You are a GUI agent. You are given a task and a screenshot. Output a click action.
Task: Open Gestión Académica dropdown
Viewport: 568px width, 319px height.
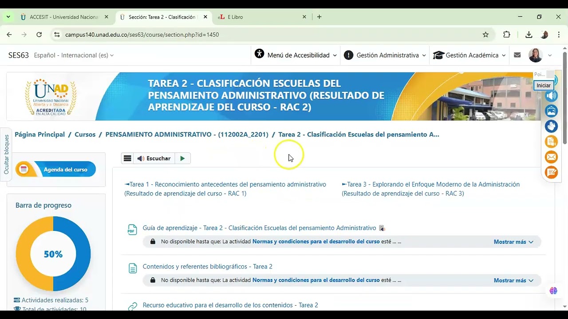click(x=470, y=55)
